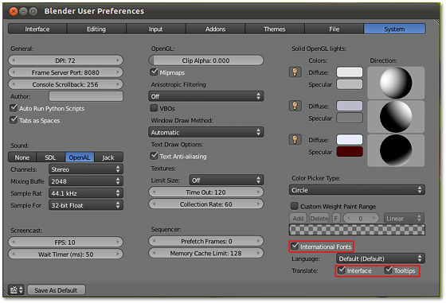Select SDL as sound device

[x=51, y=157]
